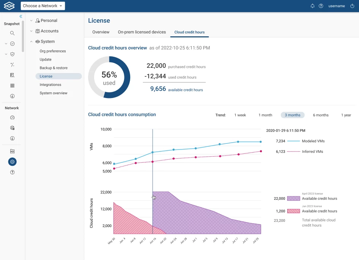Open the sidebar help icon at bottom
The height and width of the screenshot is (260, 359).
coord(13,172)
